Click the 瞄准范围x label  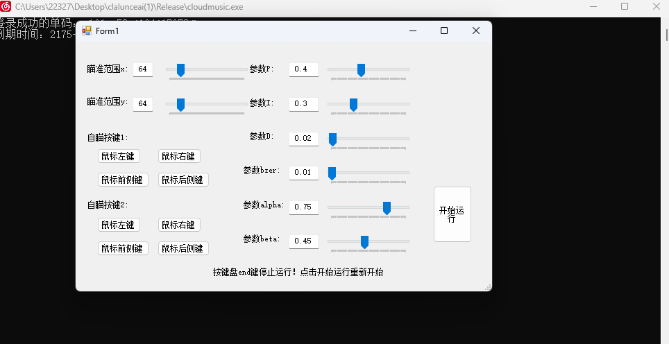click(108, 69)
